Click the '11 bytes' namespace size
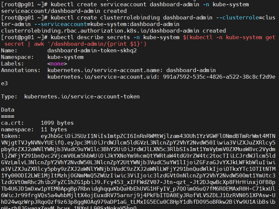This screenshot has width=279, height=209. point(54,129)
